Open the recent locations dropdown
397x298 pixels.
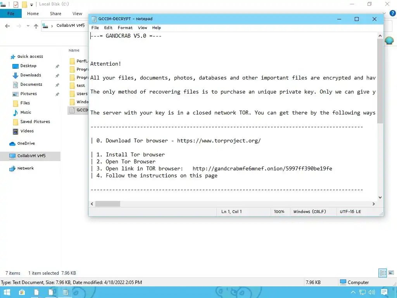click(x=28, y=26)
